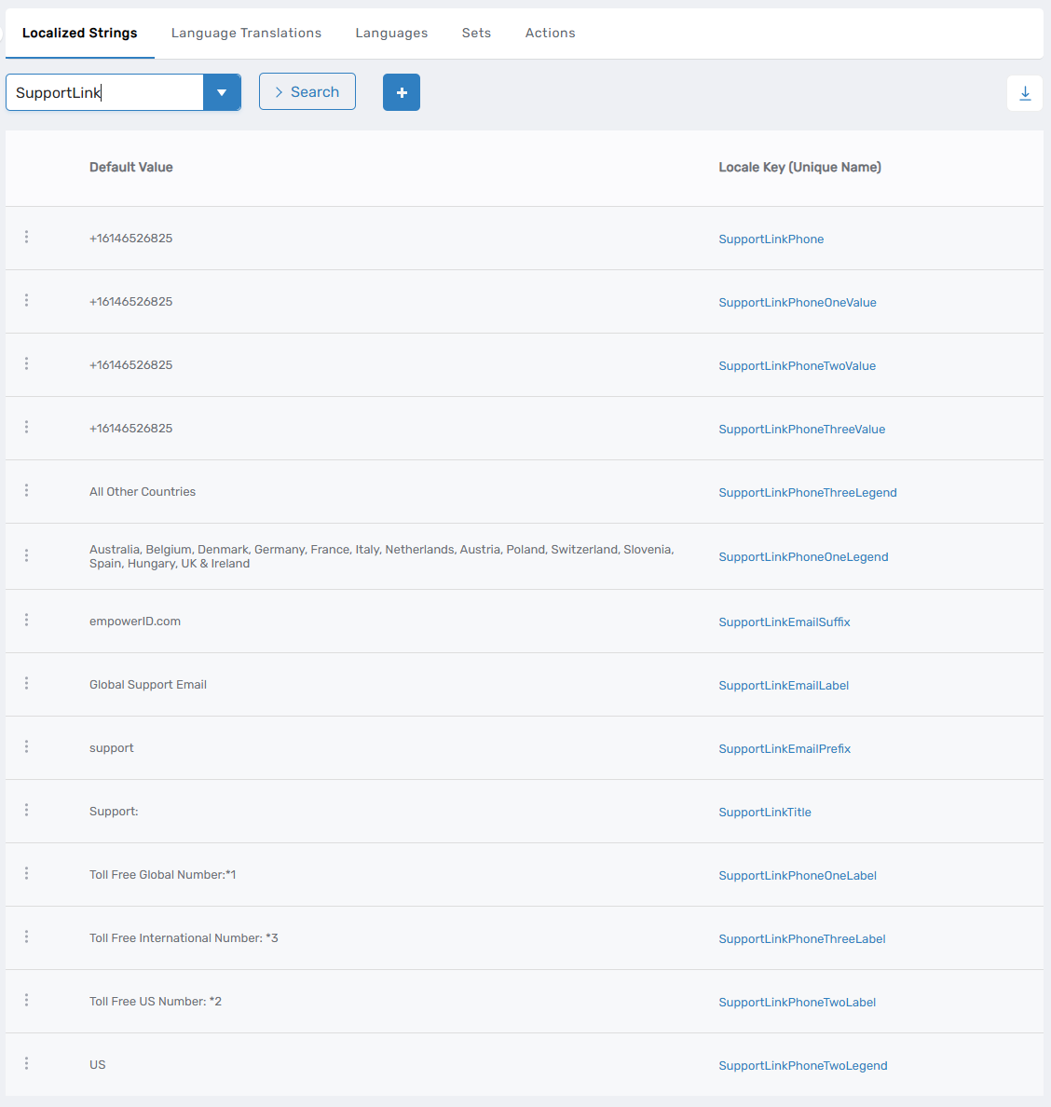Open row actions for Global Support Email

[x=26, y=684]
